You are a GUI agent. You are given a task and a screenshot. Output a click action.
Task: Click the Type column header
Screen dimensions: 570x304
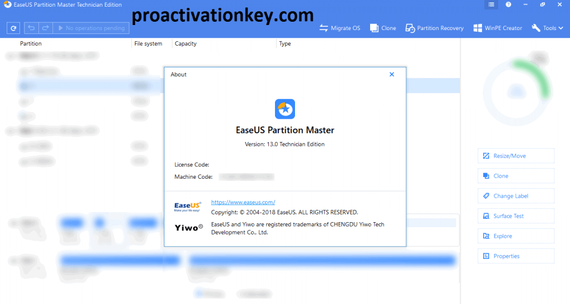(x=284, y=43)
